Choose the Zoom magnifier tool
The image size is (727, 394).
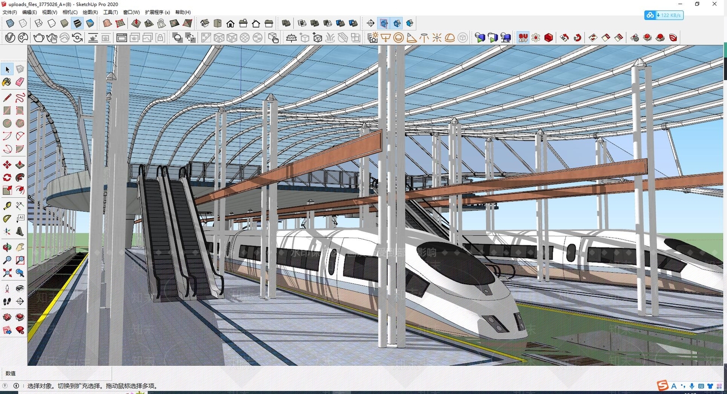click(x=7, y=260)
